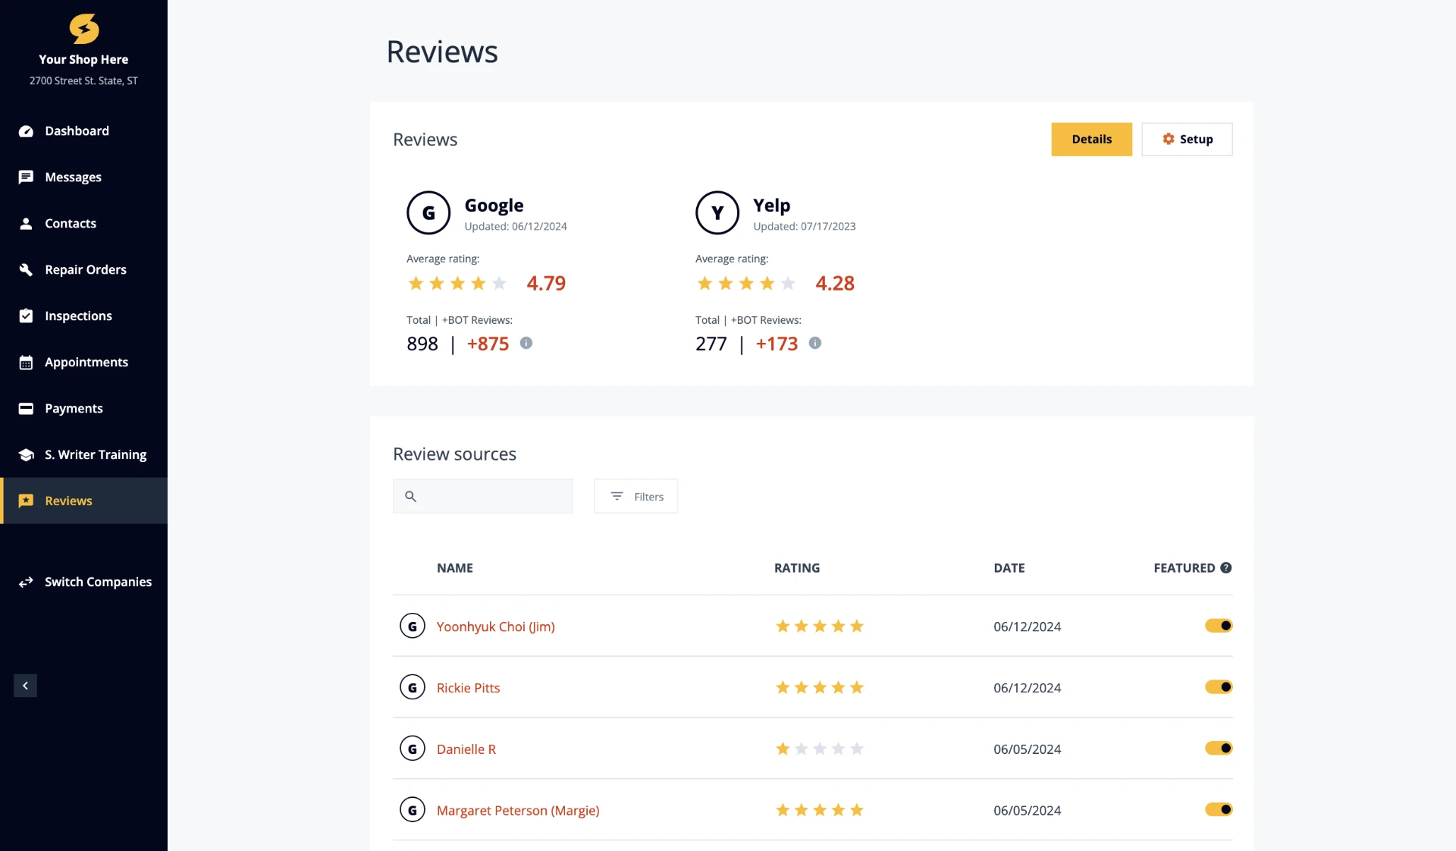This screenshot has height=851, width=1456.
Task: Click the gear icon in Setup button
Action: click(1169, 140)
